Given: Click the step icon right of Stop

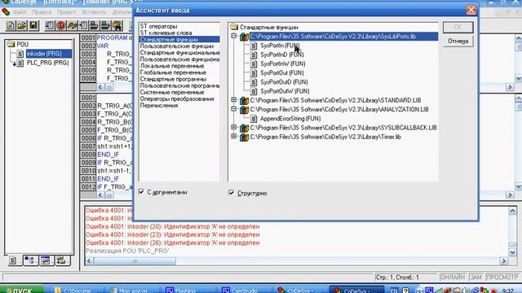Looking at the screenshot, I should (73, 25).
